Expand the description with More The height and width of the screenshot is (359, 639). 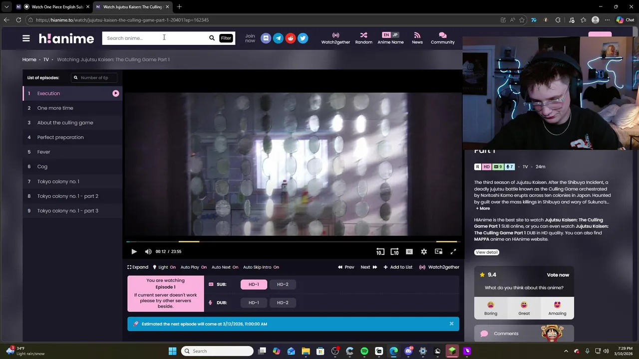tap(483, 208)
